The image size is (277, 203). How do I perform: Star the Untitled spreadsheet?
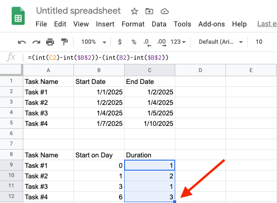[134, 11]
